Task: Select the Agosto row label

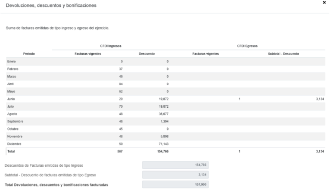Action: (x=12, y=114)
